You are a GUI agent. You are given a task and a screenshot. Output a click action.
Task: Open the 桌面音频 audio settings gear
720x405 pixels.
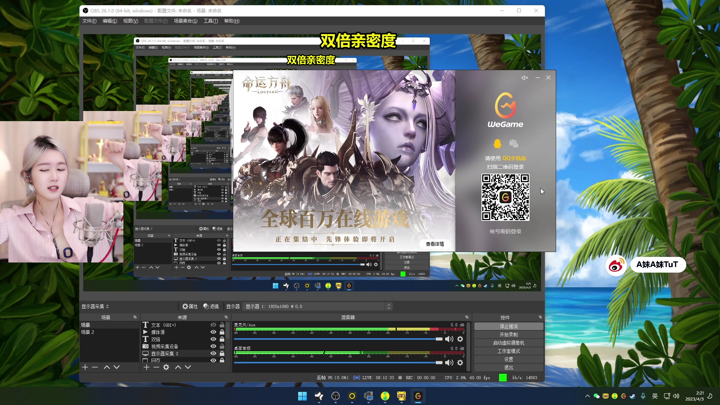click(x=460, y=363)
